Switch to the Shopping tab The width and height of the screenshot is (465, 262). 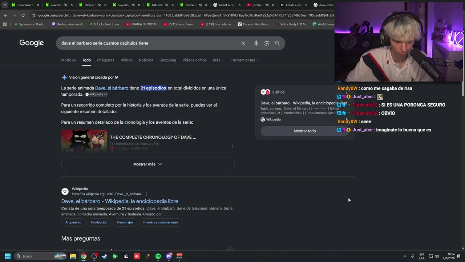(168, 60)
